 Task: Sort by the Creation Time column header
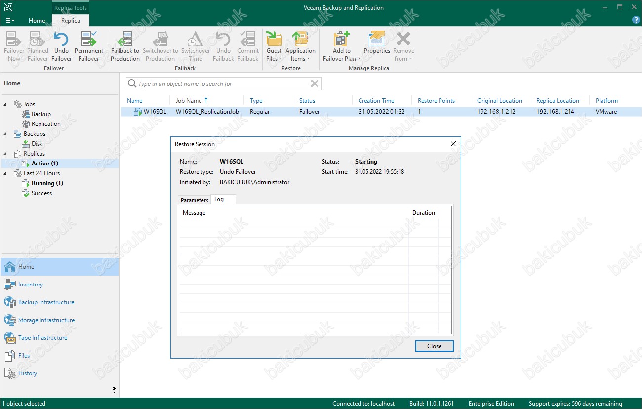coord(376,101)
